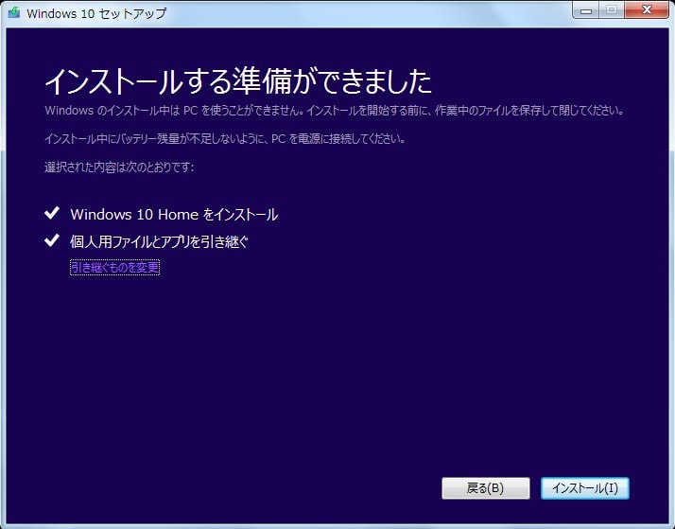Viewport: 675px width, 529px height.
Task: Click the battery warning sentence about PC を電源に接続
Action: 225,139
